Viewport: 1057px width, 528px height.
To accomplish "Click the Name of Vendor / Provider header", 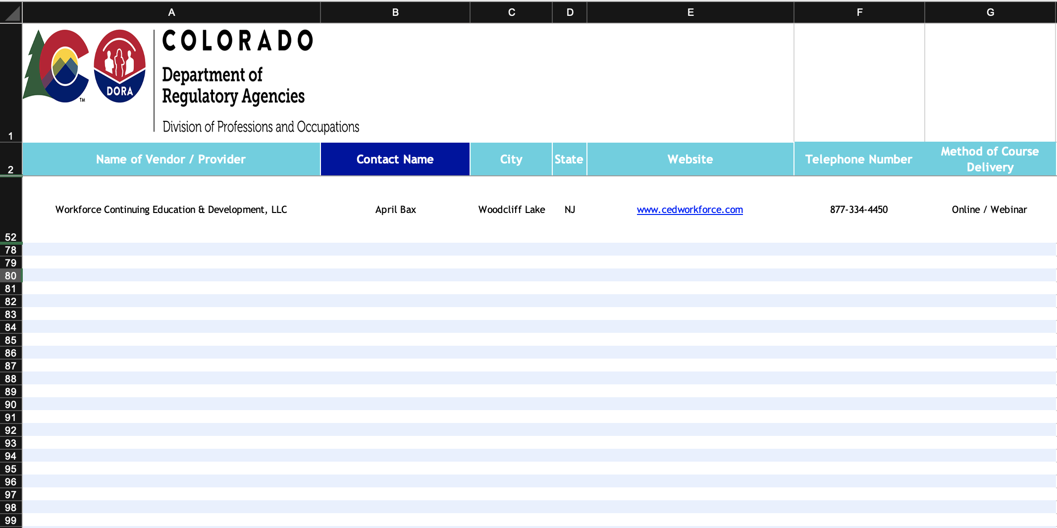I will tap(171, 159).
